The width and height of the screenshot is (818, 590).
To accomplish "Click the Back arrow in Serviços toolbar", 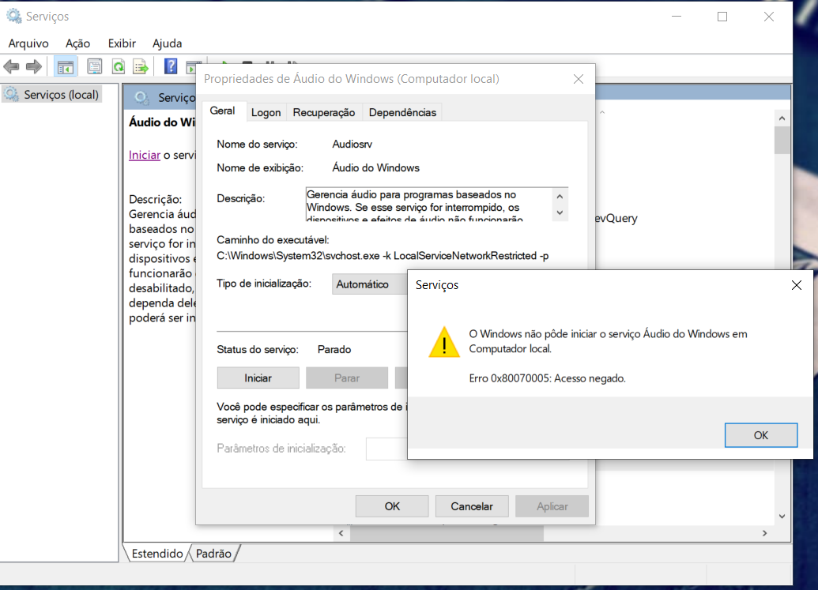I will point(12,66).
